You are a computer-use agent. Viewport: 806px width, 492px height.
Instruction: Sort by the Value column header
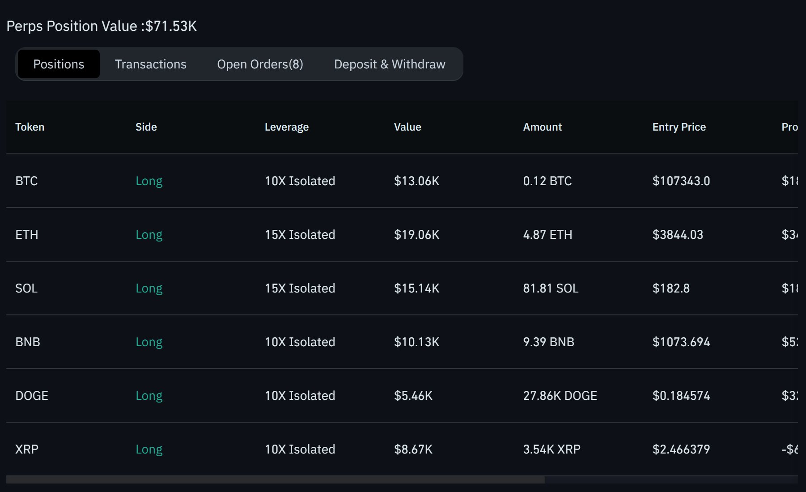(407, 127)
